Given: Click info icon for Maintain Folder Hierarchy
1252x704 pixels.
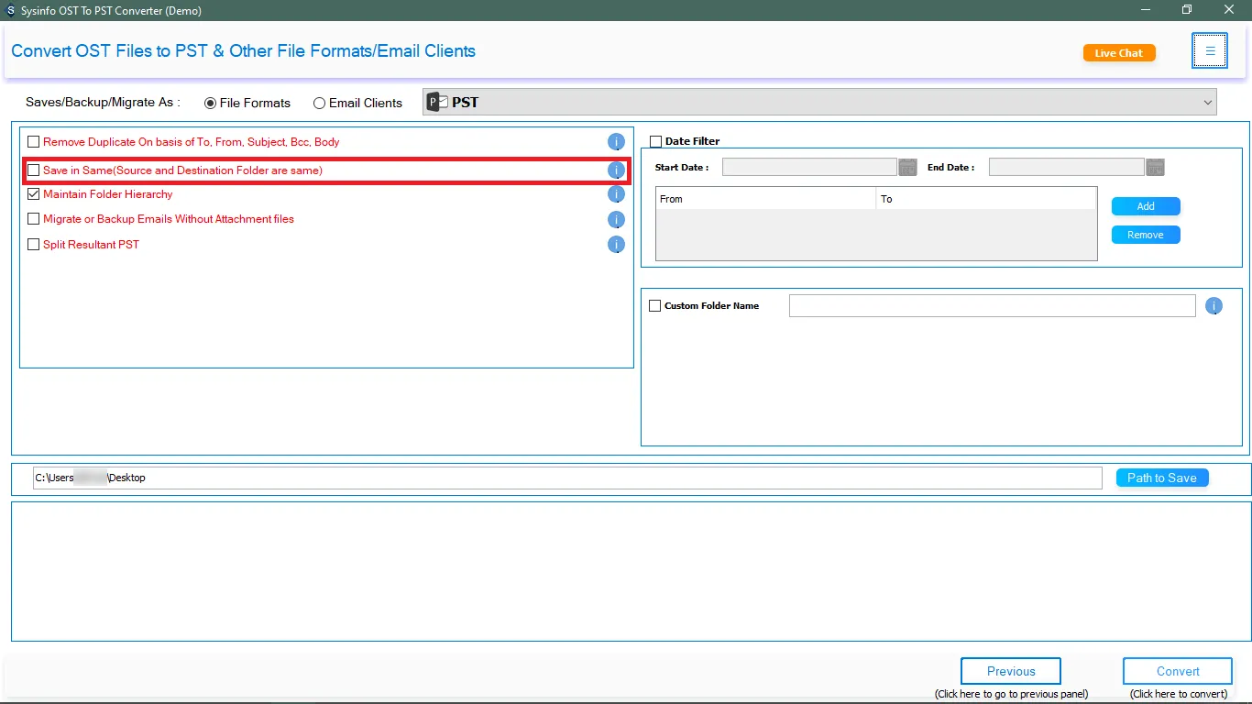Looking at the screenshot, I should click(x=616, y=194).
